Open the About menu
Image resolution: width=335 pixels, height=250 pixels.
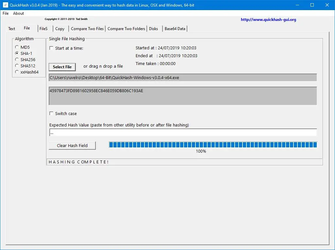click(18, 13)
